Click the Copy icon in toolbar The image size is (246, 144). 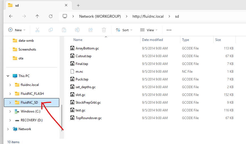point(51,30)
